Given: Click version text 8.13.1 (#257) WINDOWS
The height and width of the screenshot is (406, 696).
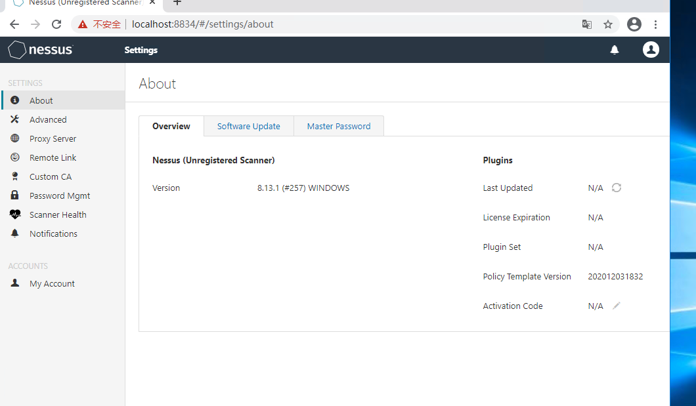Looking at the screenshot, I should pyautogui.click(x=303, y=188).
